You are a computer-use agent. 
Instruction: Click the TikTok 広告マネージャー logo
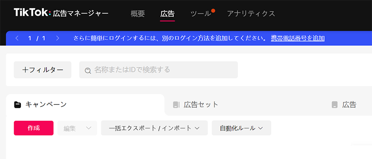(x=61, y=13)
